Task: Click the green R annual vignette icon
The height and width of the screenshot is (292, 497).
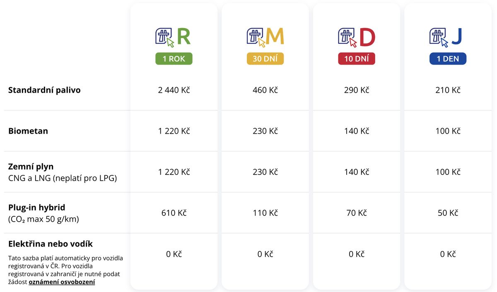Action: [x=174, y=37]
